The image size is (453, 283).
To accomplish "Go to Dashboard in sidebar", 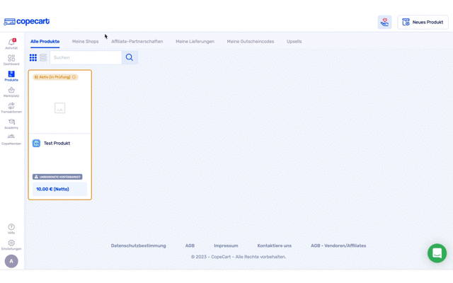I will (x=11, y=59).
